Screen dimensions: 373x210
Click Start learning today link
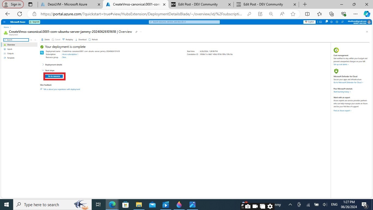click(x=342, y=92)
